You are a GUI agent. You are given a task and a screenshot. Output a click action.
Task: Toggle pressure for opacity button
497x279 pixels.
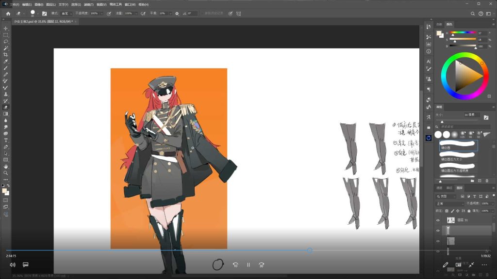click(x=109, y=14)
